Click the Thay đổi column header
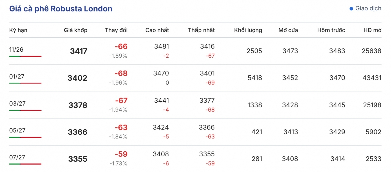Image resolution: width=391 pixels, height=172 pixels. click(x=116, y=30)
